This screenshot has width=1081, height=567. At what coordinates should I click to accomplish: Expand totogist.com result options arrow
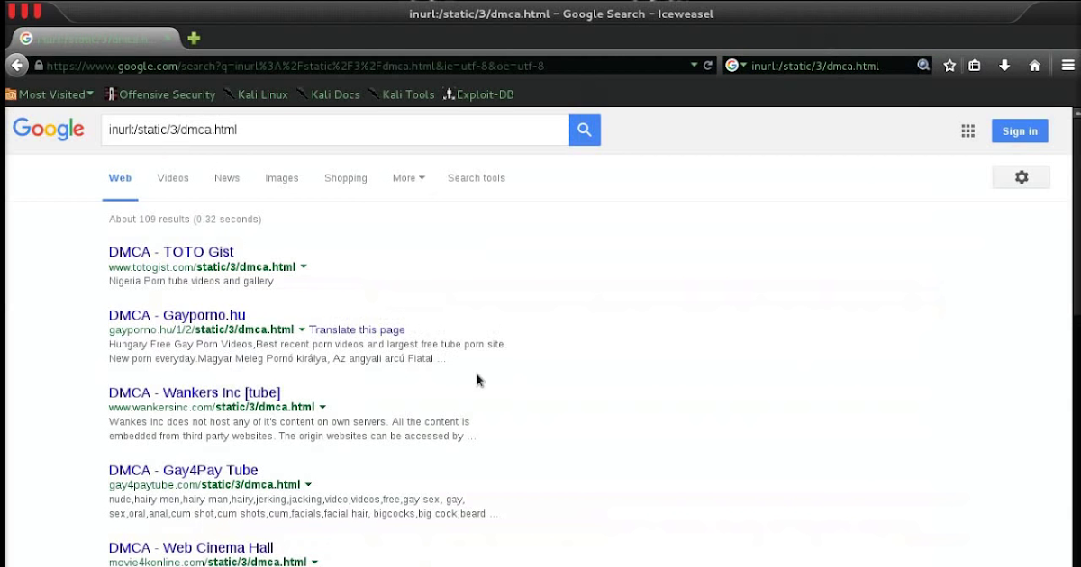point(304,267)
